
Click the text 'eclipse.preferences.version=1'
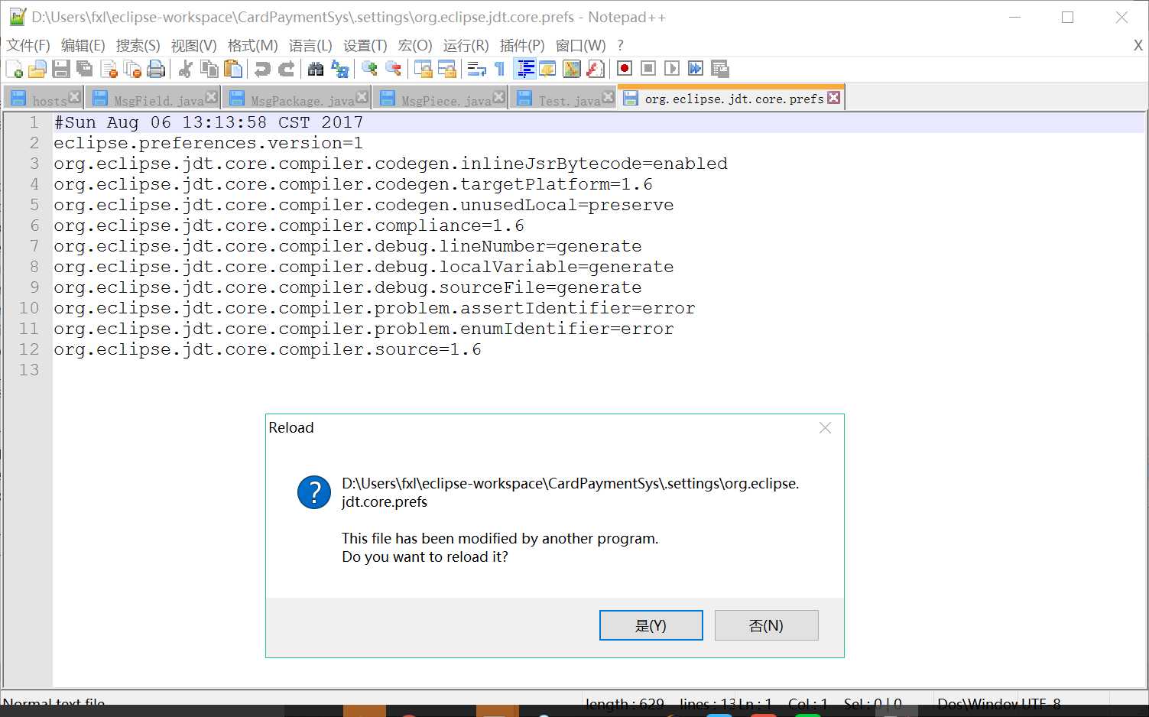click(x=208, y=143)
